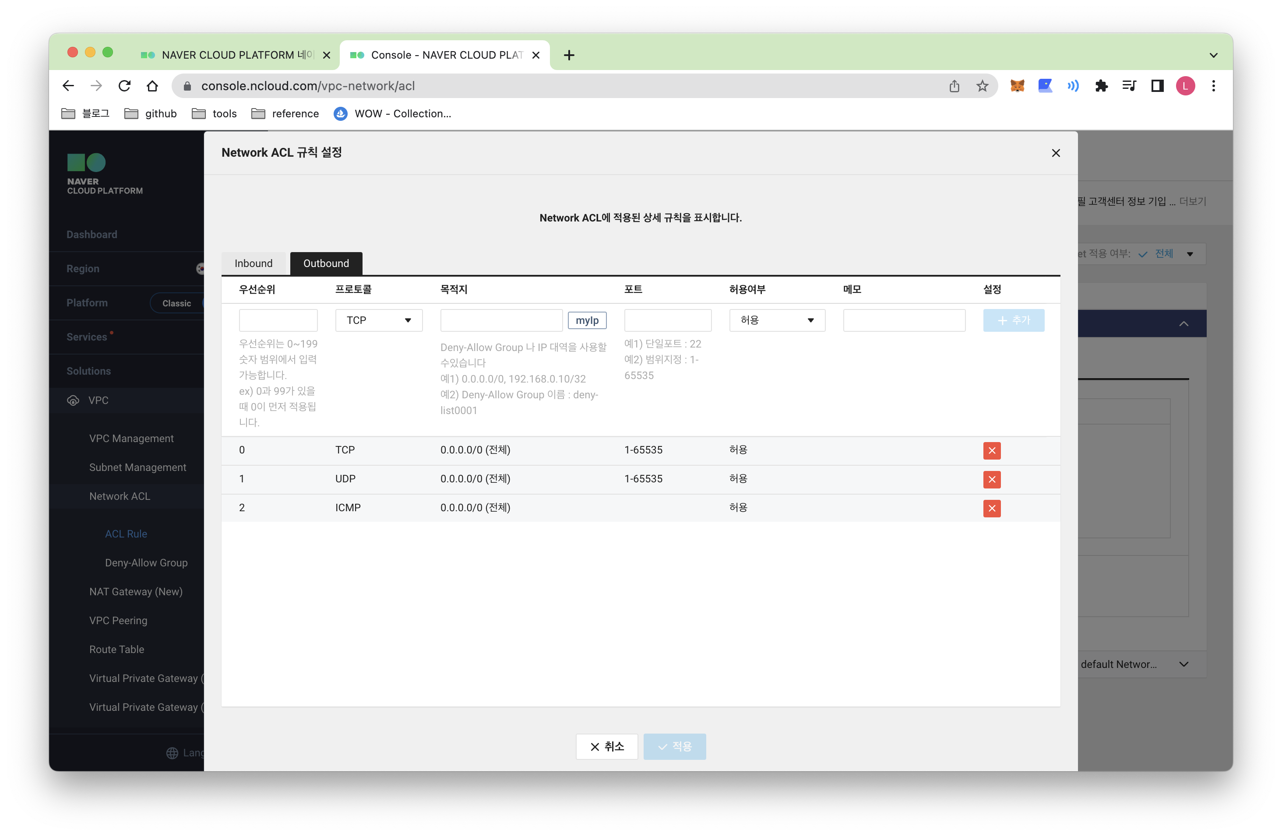Close the Network ACL rule dialog
Image resolution: width=1282 pixels, height=836 pixels.
pyautogui.click(x=1055, y=153)
